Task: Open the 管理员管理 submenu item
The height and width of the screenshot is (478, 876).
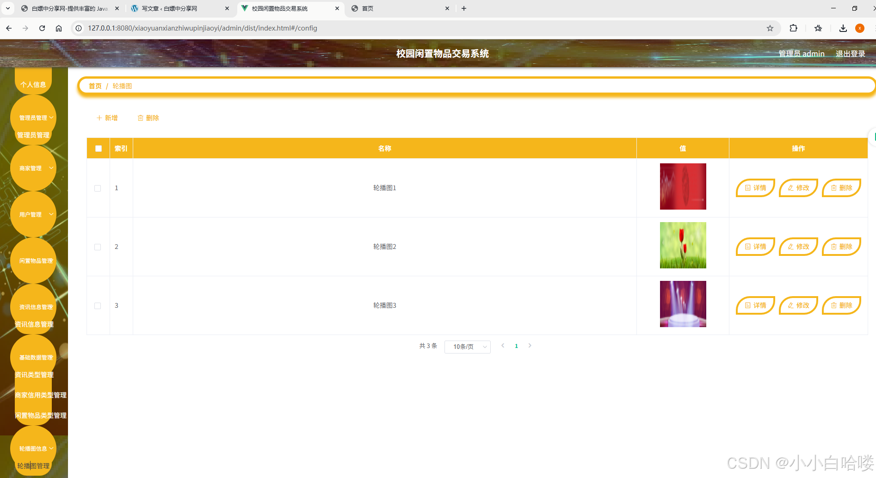Action: point(33,135)
